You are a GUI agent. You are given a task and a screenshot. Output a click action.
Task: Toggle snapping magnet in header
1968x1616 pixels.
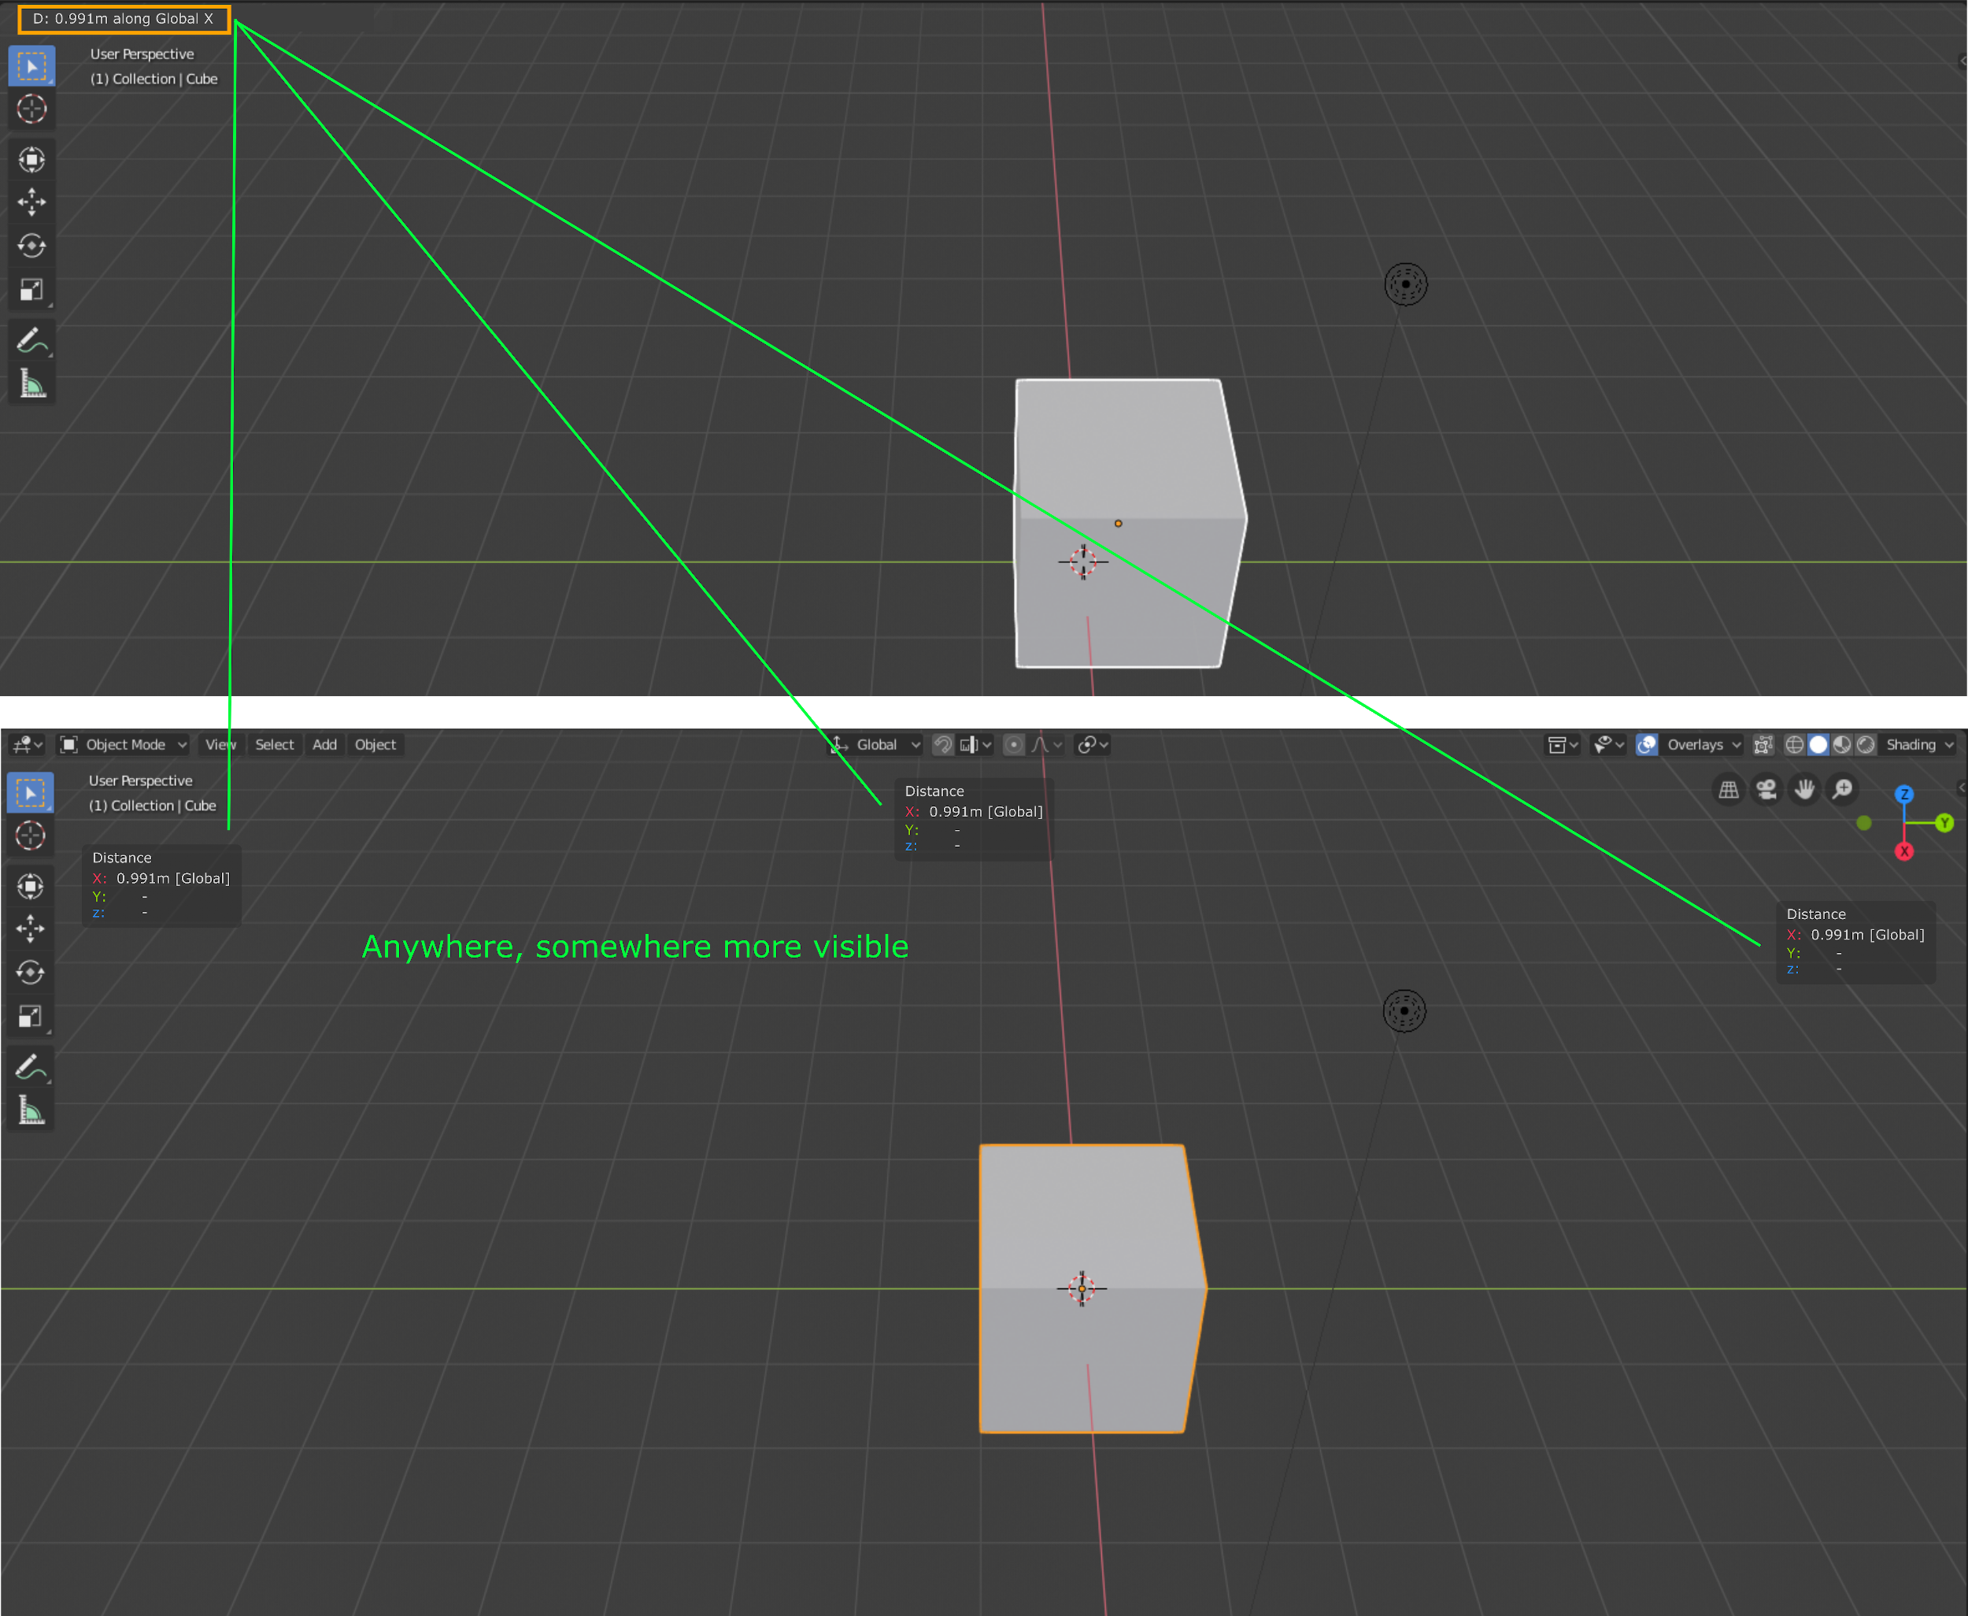coord(944,745)
